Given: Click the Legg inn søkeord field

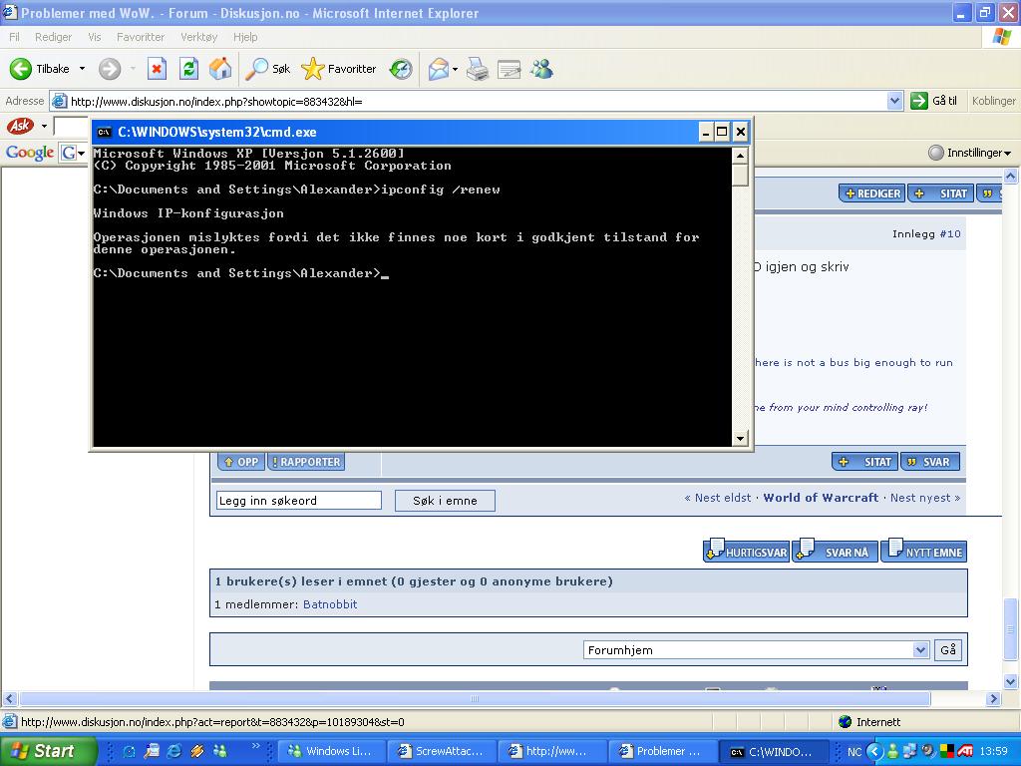Looking at the screenshot, I should click(298, 501).
